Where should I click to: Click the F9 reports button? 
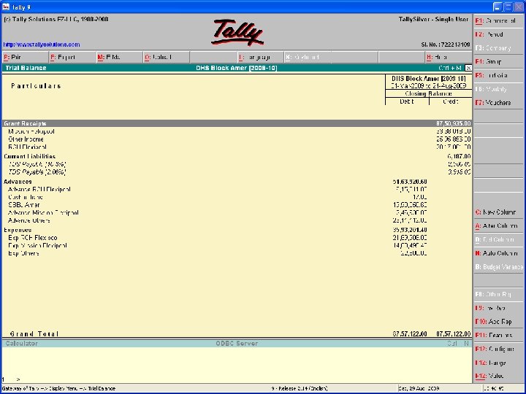499,308
